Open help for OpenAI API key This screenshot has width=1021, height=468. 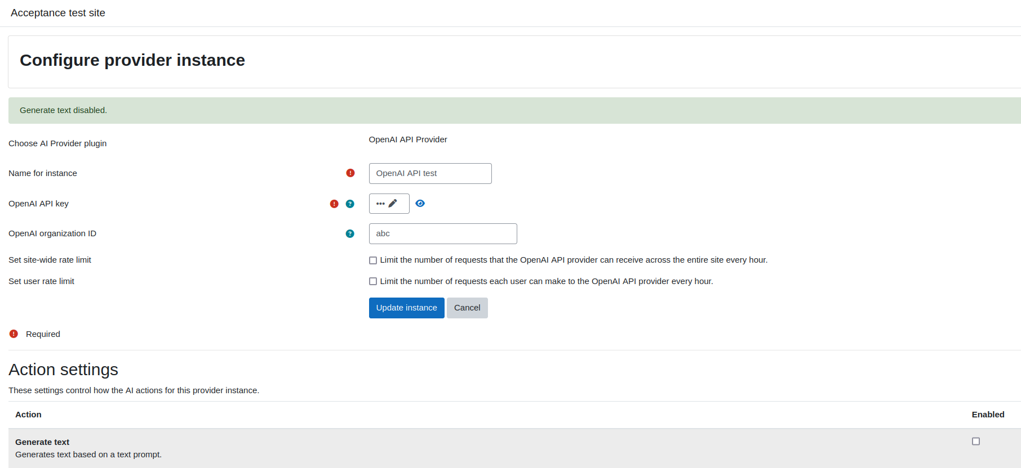(x=350, y=204)
